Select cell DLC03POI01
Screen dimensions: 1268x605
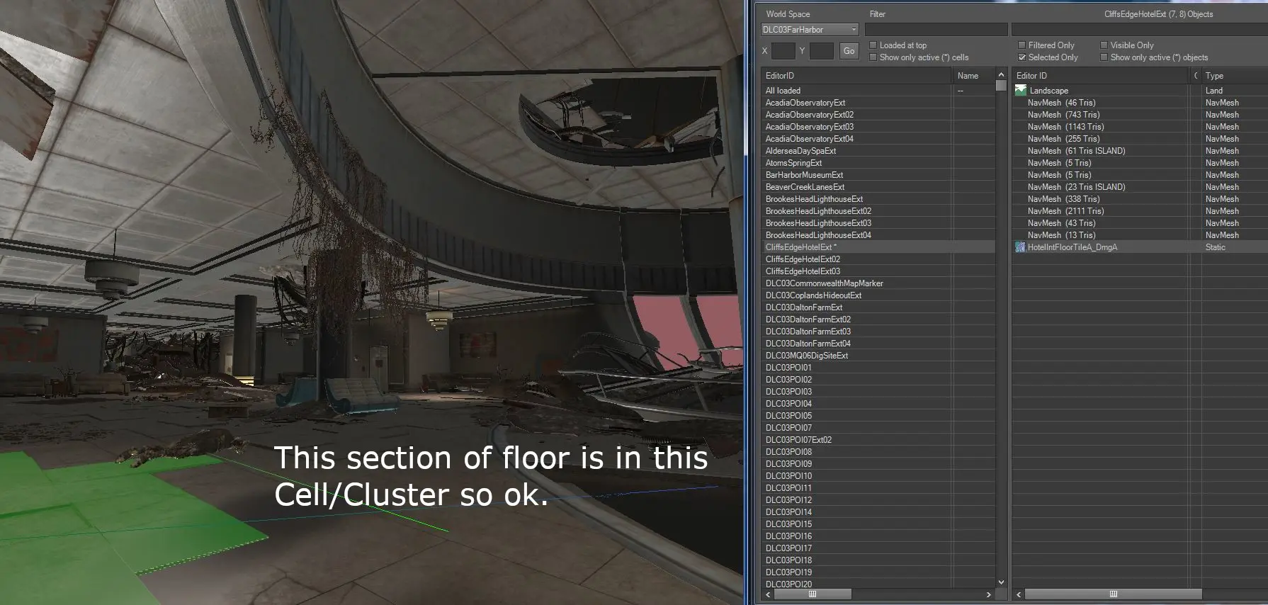click(x=878, y=368)
